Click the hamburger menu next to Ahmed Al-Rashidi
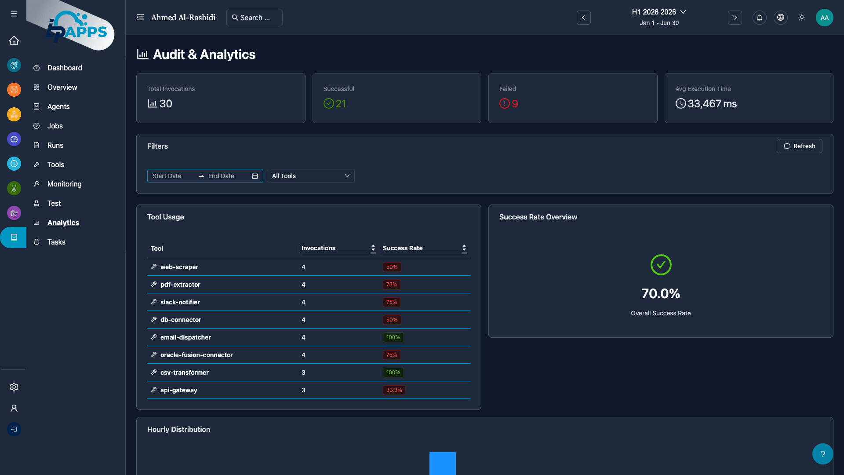 point(140,17)
